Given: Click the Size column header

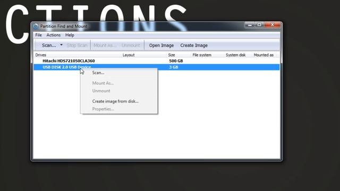Looking at the screenshot, I should (x=172, y=55).
